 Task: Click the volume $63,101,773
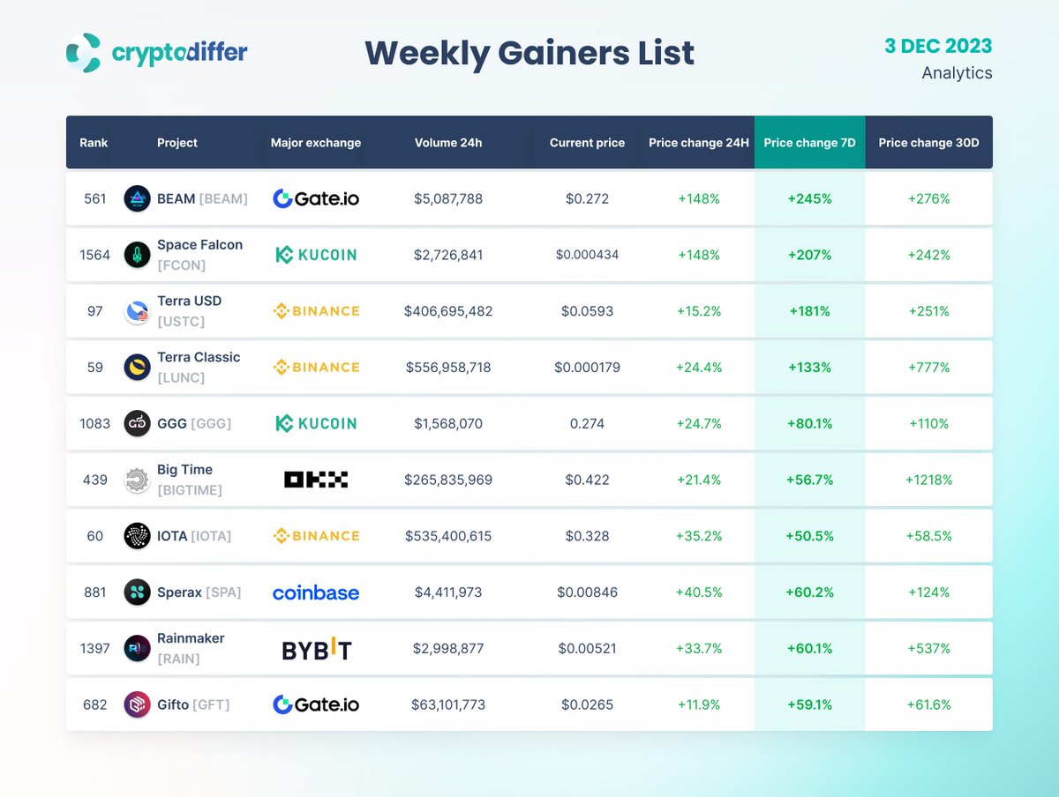(448, 704)
